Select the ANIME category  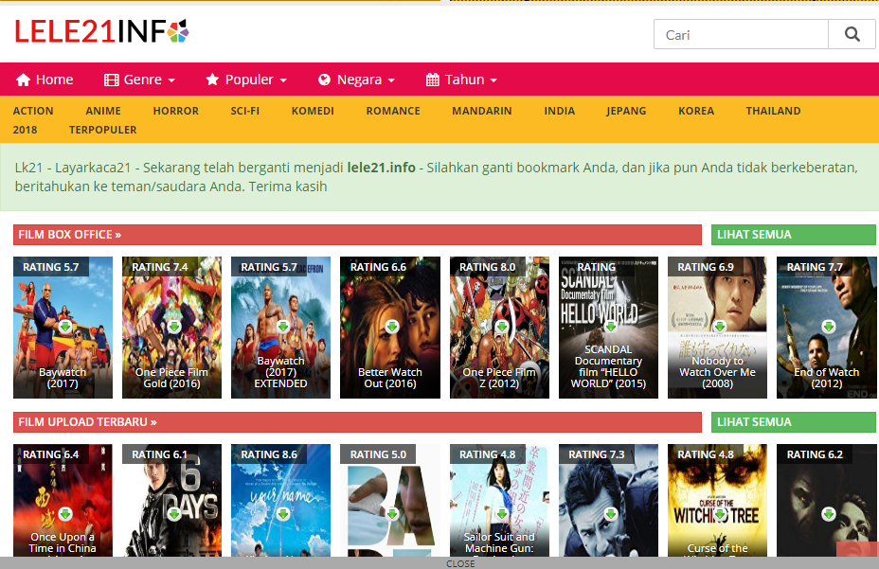point(103,111)
